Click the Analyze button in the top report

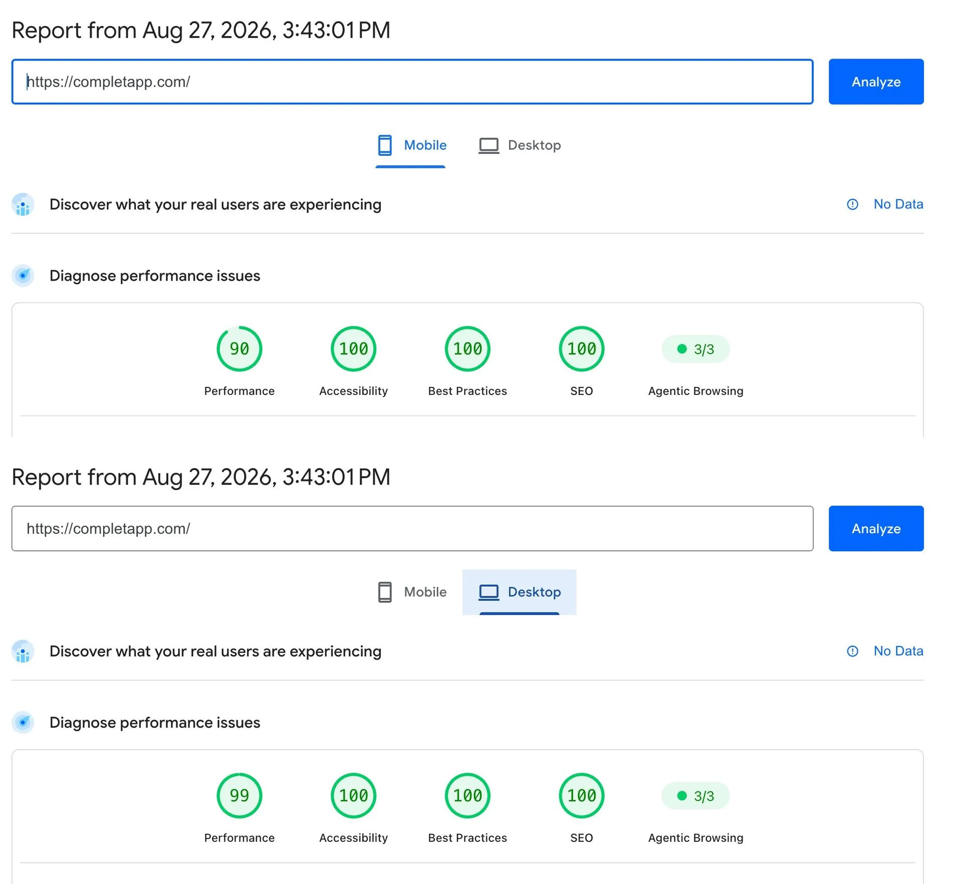tap(876, 82)
